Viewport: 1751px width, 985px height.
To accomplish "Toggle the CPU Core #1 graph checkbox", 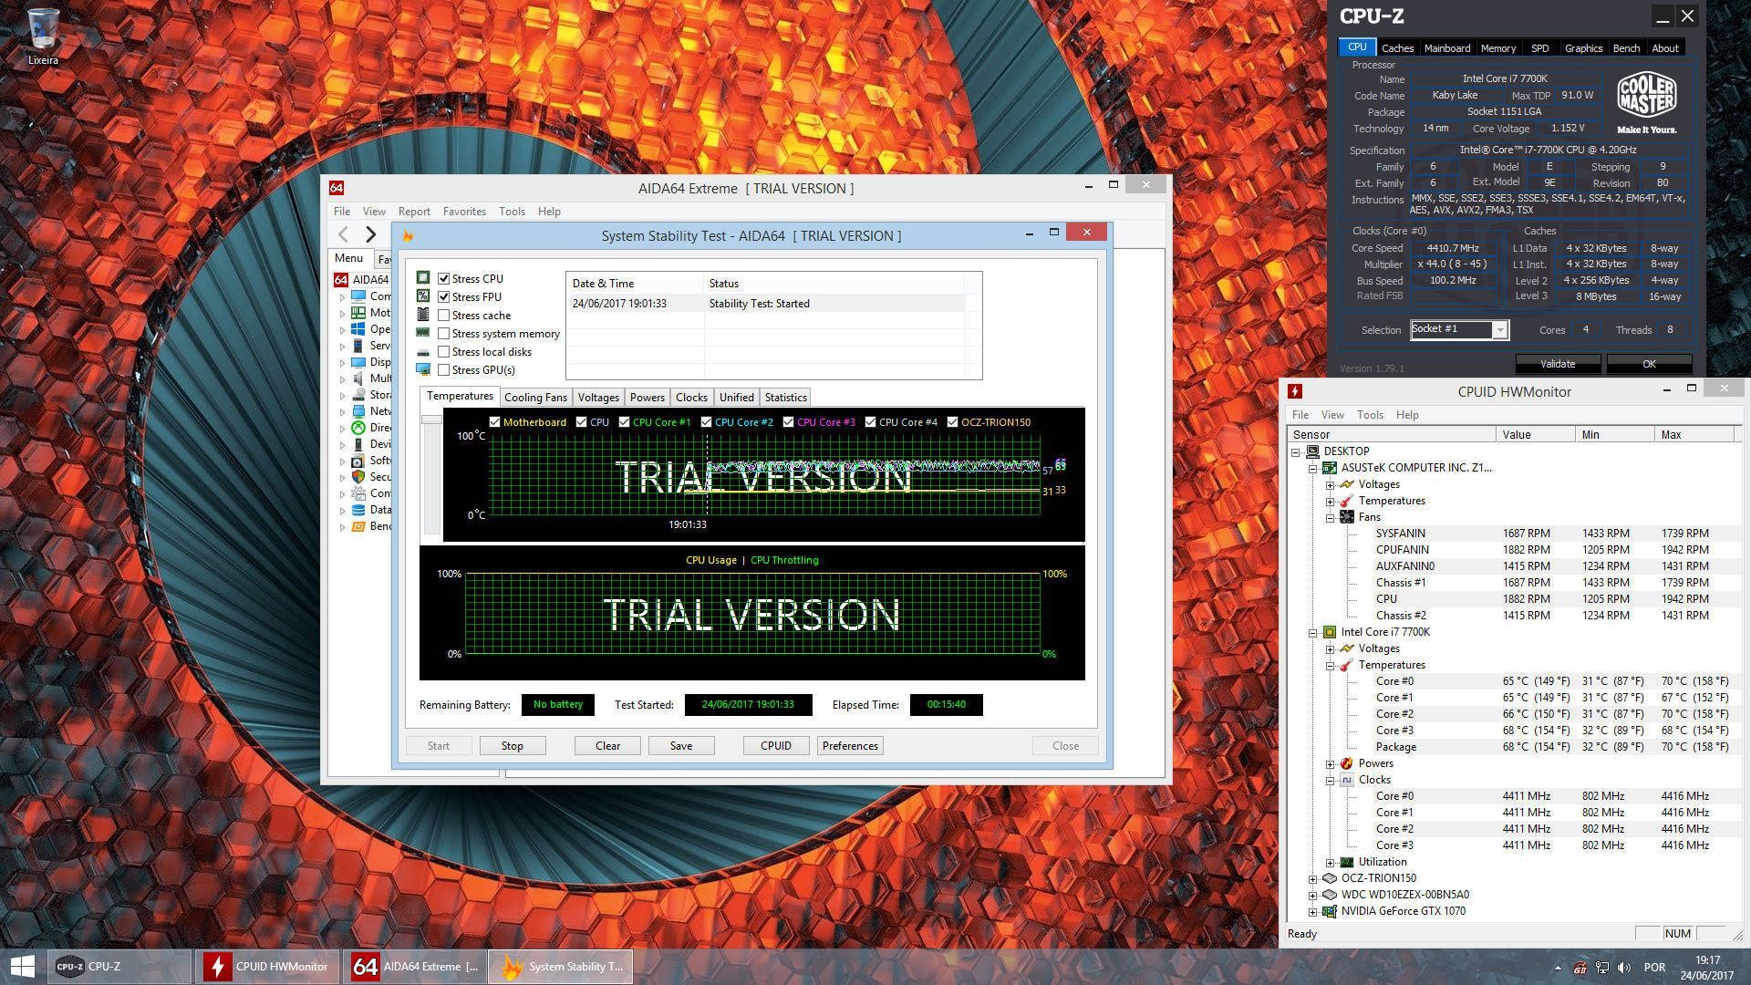I will 624,422.
